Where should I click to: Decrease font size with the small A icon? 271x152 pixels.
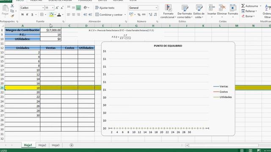[x=62, y=8]
